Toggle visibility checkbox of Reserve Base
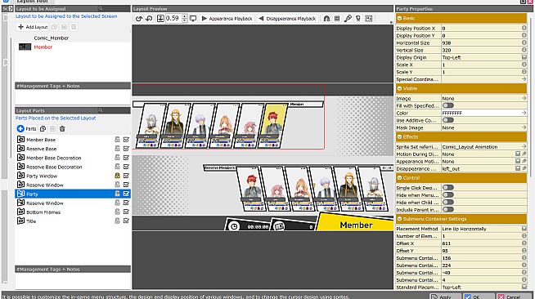535x299 pixels. (x=126, y=149)
